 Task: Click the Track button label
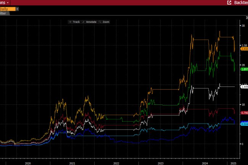click(x=76, y=22)
